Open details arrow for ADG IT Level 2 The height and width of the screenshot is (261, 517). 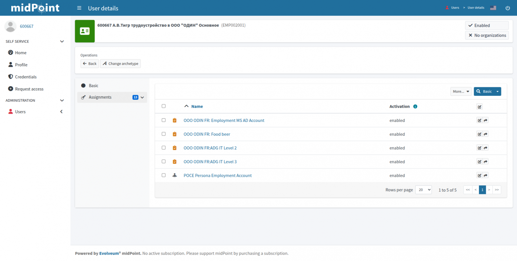click(486, 148)
